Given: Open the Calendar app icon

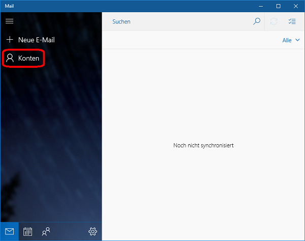Looking at the screenshot, I should click(28, 231).
